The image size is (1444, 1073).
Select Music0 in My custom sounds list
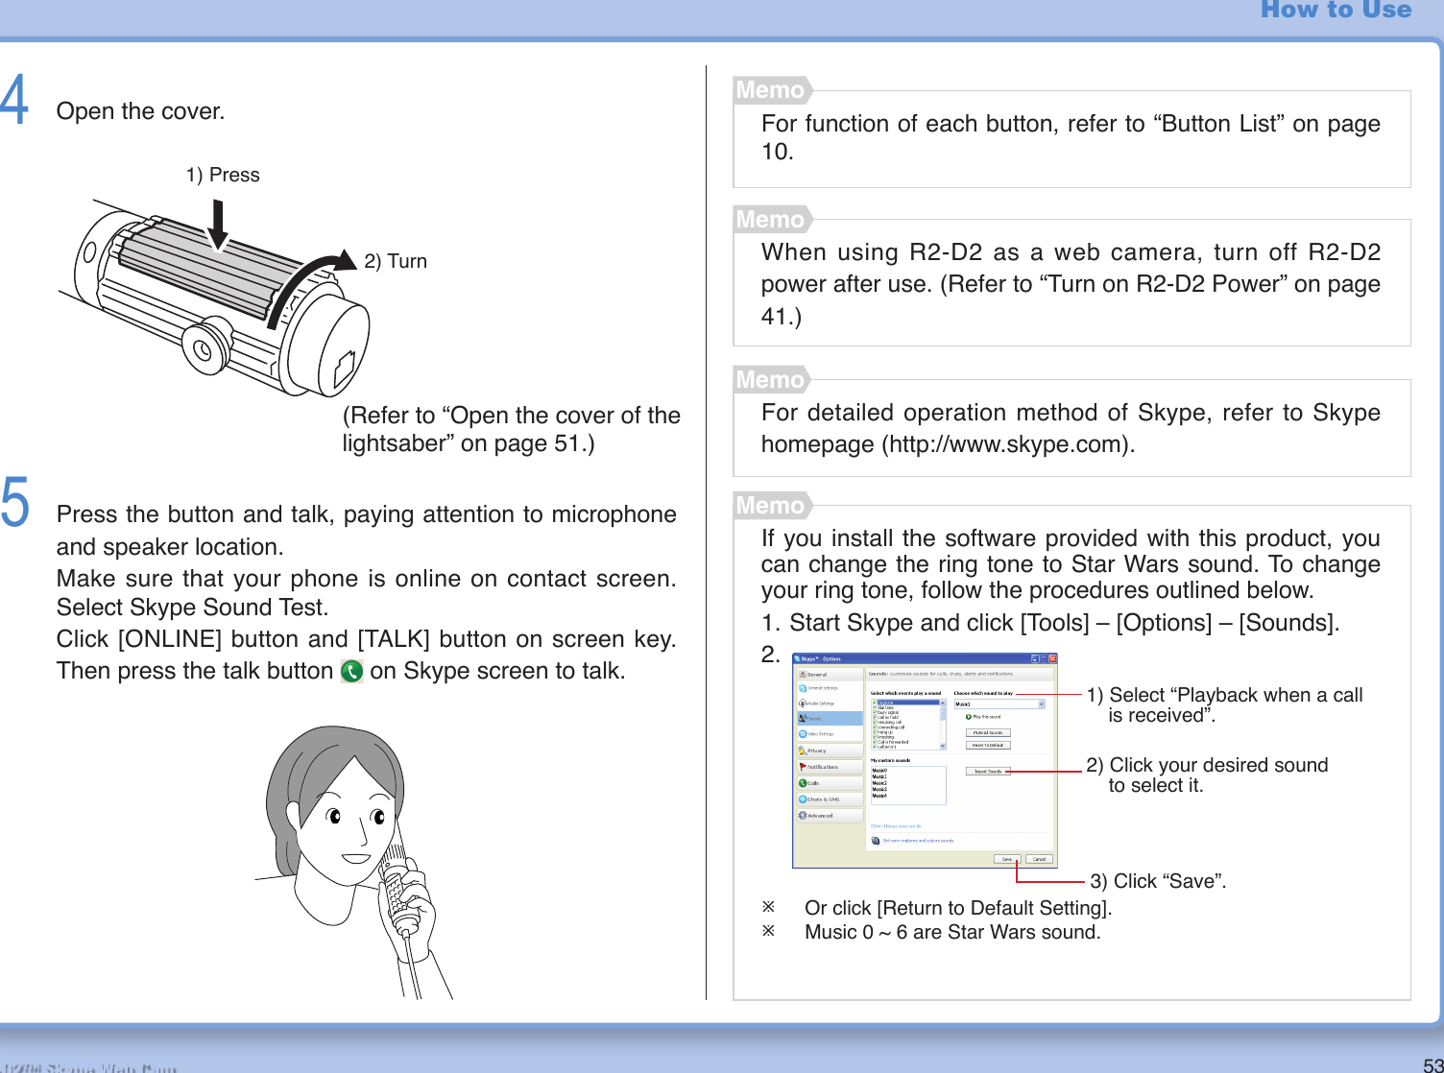click(879, 771)
